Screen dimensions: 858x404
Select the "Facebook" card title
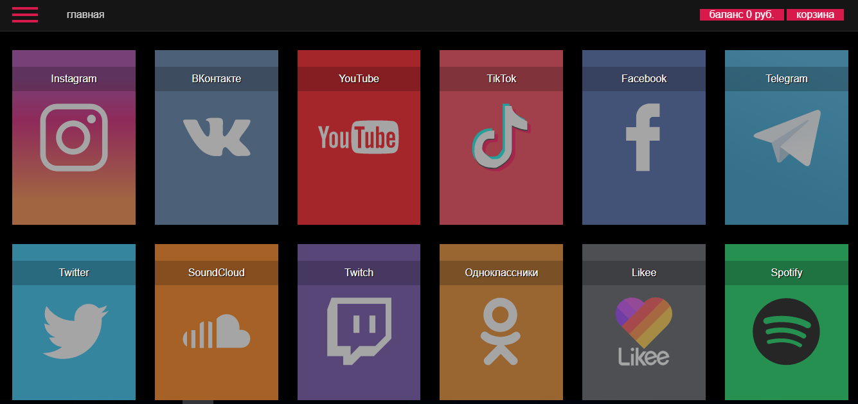click(644, 79)
